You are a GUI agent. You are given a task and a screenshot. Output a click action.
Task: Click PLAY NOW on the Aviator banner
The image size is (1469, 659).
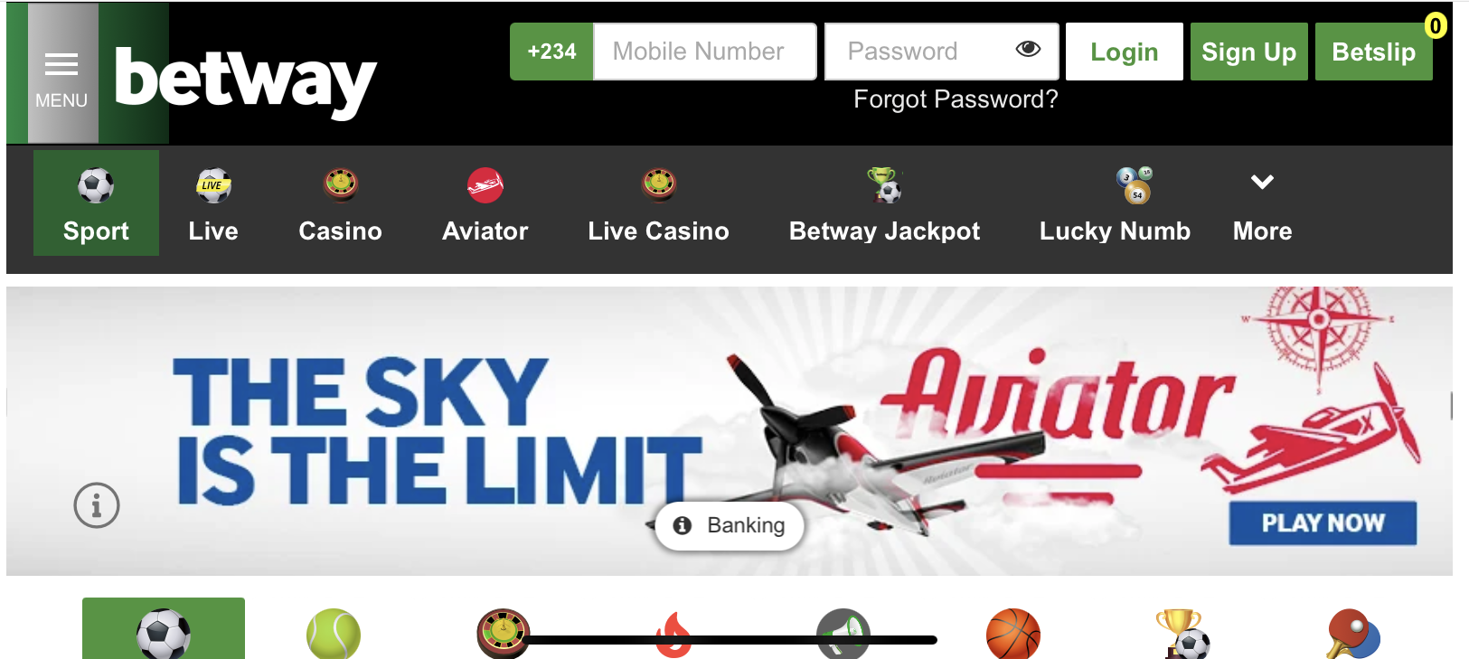point(1323,522)
